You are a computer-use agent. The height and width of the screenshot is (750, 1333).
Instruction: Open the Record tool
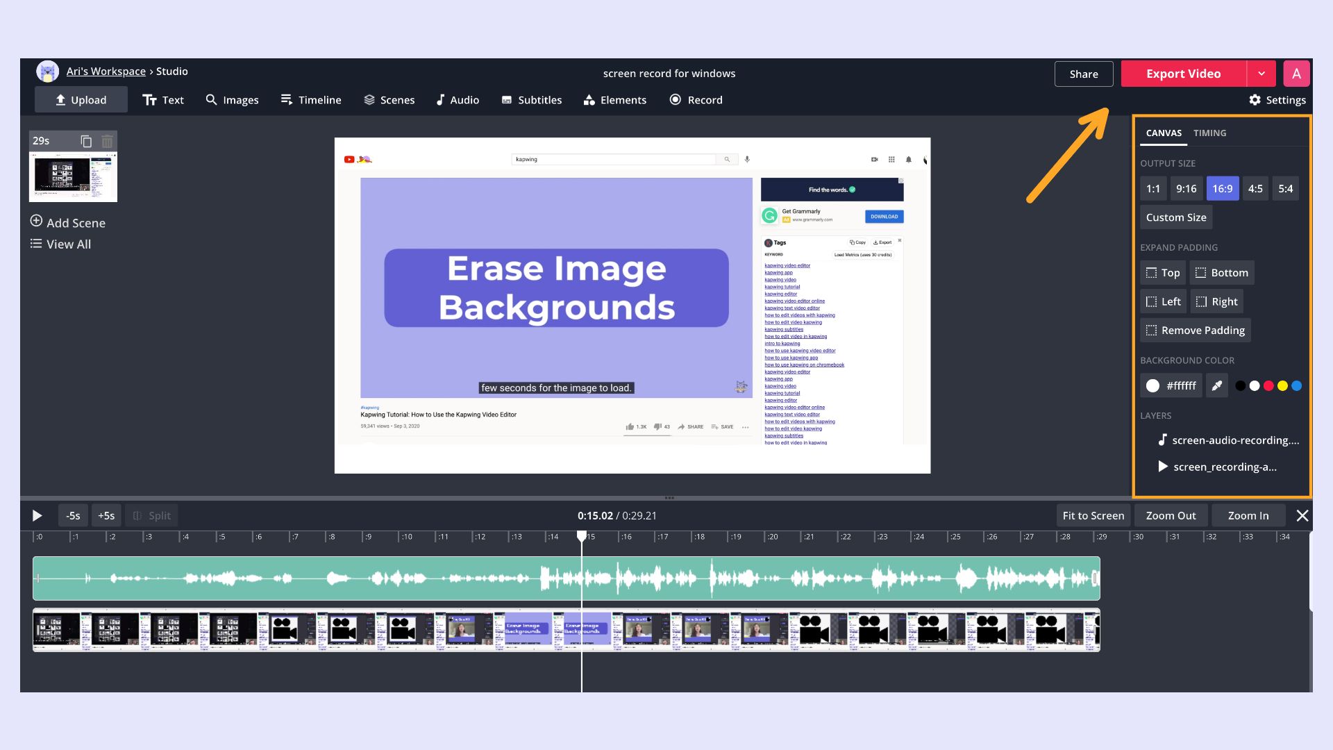(696, 100)
